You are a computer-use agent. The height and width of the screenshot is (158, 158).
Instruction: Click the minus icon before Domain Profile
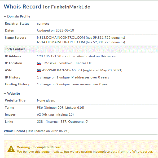click(5, 16)
